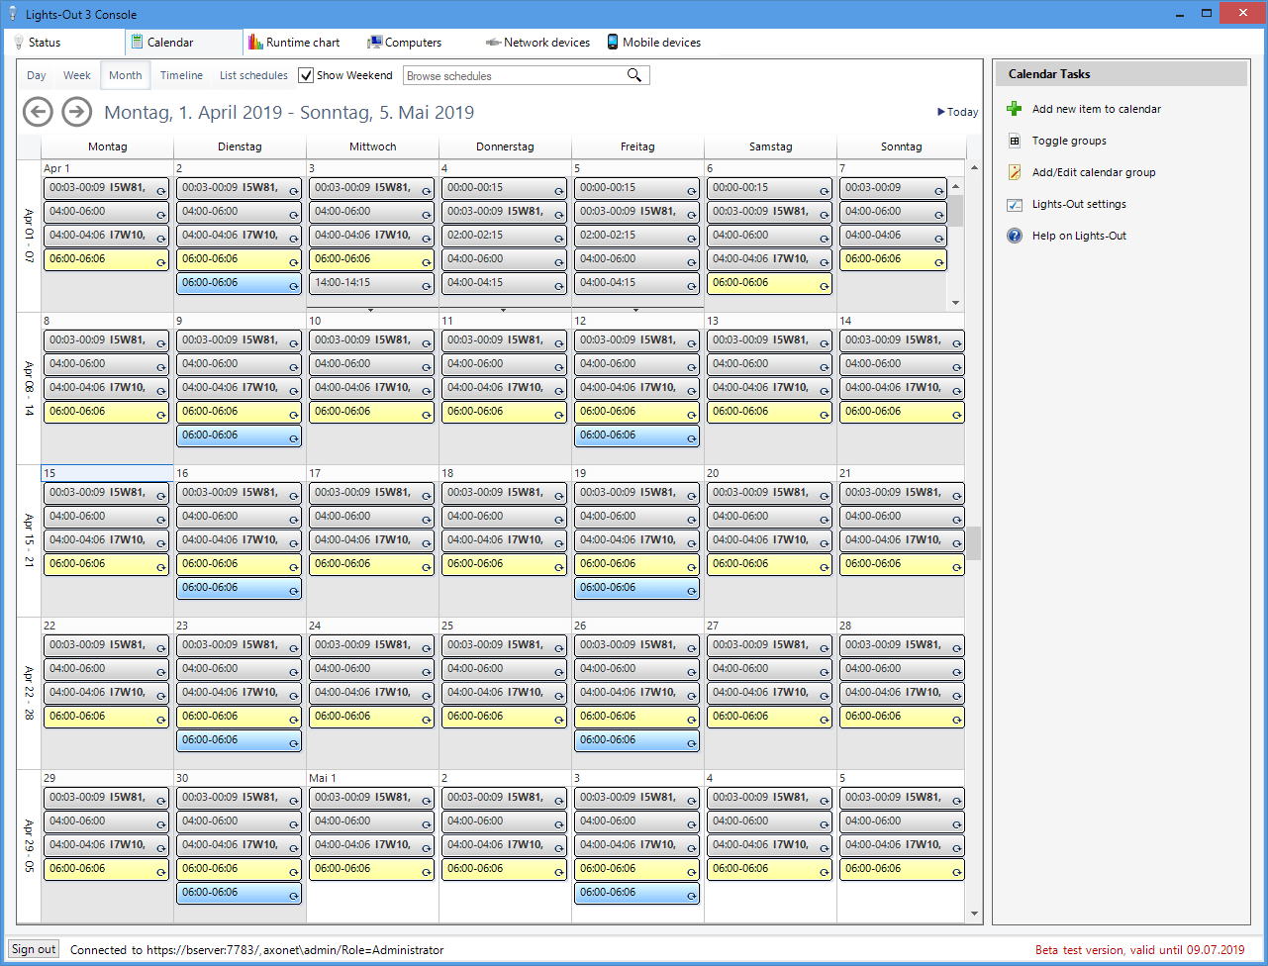
Task: Select the week row label Apr 29 - 05
Action: click(29, 846)
